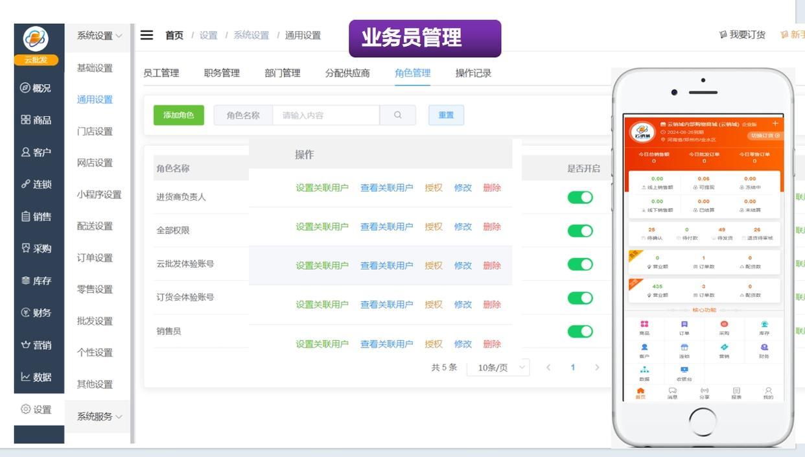Turn off the 销售员 role switch
The height and width of the screenshot is (457, 805).
coord(579,331)
